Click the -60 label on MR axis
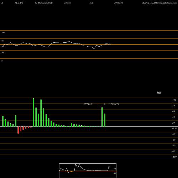 coord(174,146)
